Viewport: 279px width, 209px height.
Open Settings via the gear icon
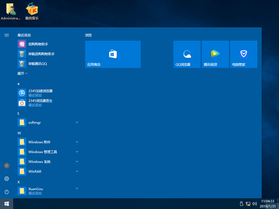point(7,179)
